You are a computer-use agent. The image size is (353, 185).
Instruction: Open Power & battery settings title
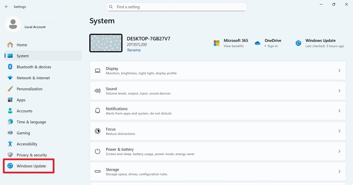[x=120, y=149]
